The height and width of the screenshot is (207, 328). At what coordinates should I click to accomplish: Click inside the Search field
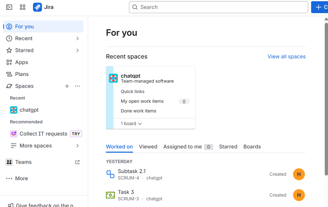[x=218, y=7]
